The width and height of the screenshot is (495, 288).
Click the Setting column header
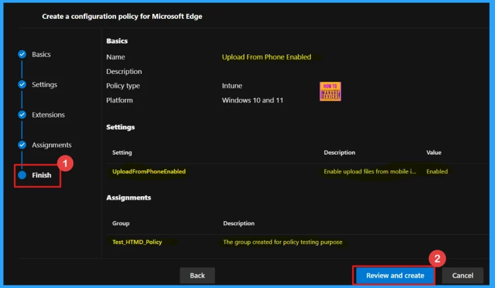(x=122, y=153)
